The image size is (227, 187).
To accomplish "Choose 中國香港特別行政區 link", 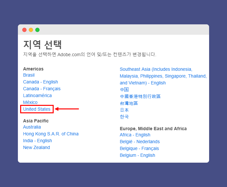I will 140,96.
